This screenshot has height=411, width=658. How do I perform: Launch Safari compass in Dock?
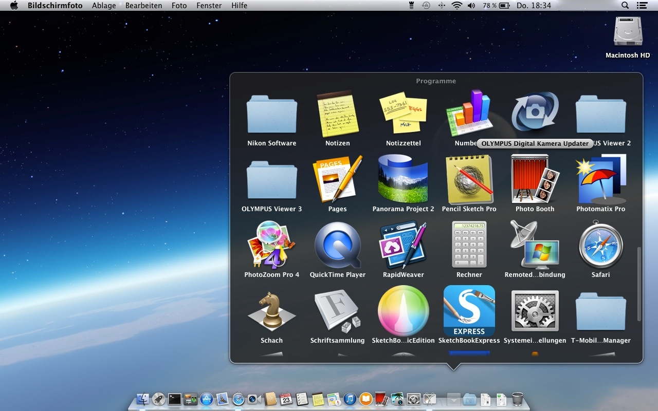[x=239, y=399]
